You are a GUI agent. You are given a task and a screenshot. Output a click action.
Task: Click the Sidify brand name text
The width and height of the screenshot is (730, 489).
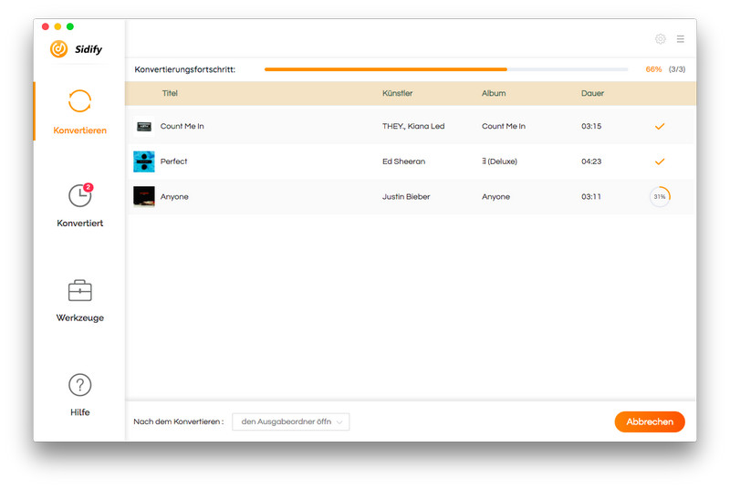(89, 49)
